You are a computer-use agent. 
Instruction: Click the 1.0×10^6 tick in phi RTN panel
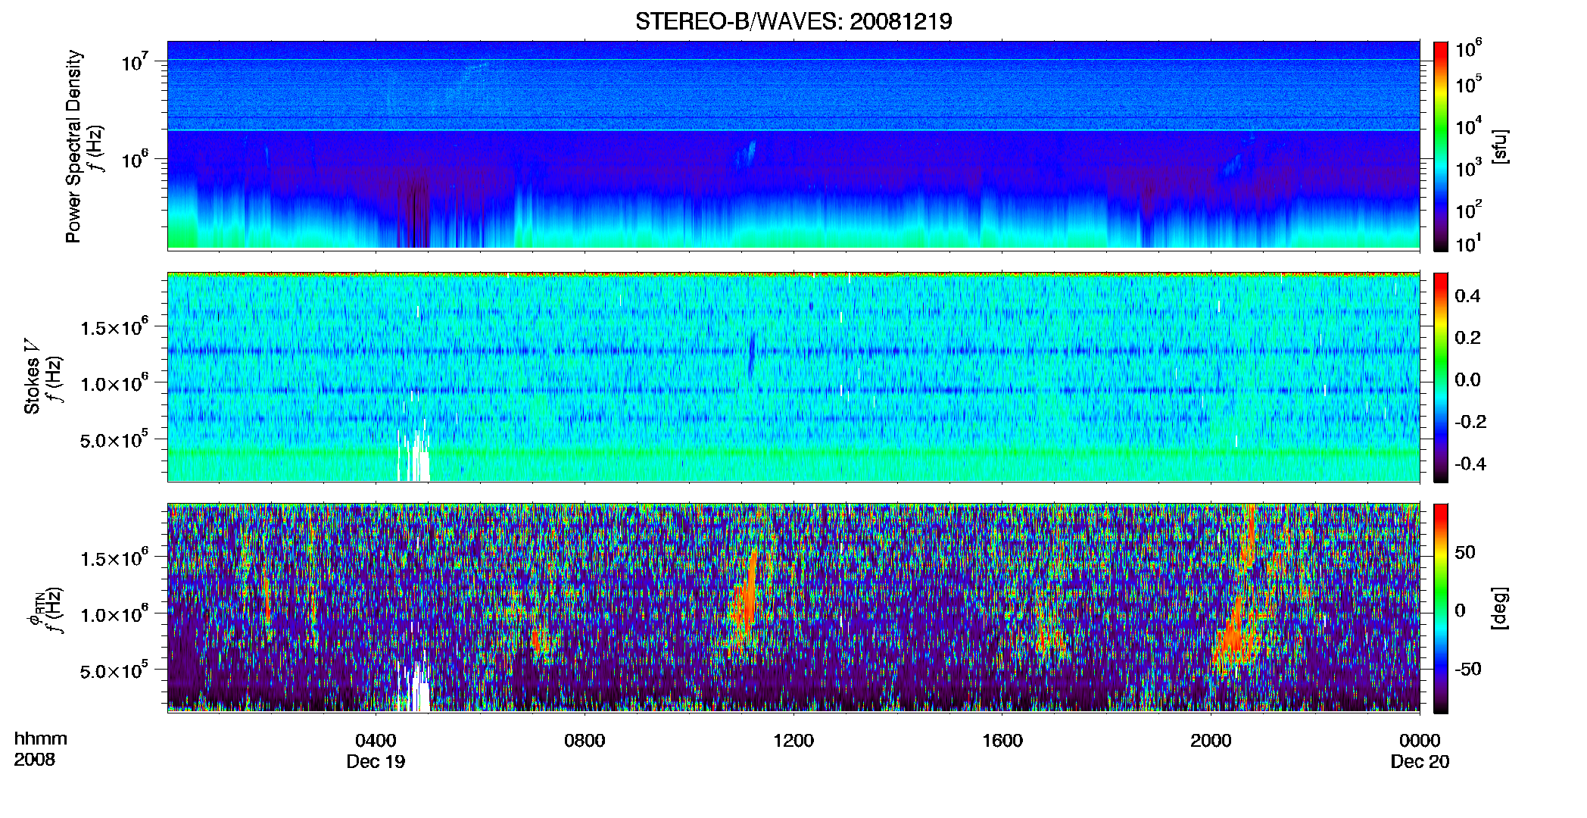click(114, 614)
